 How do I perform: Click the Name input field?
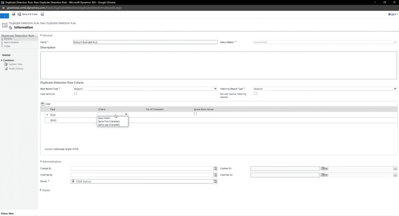tap(145, 42)
